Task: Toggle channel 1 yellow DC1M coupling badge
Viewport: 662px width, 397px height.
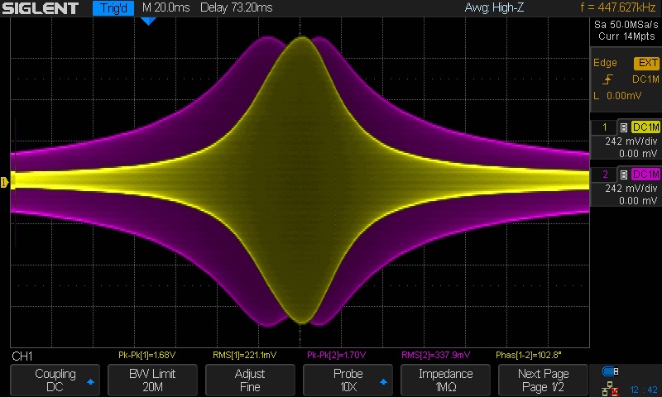Action: (645, 127)
